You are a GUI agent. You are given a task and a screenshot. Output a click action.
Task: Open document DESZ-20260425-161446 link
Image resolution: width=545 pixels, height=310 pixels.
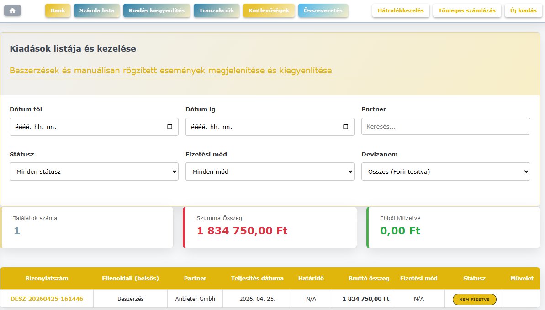47,299
